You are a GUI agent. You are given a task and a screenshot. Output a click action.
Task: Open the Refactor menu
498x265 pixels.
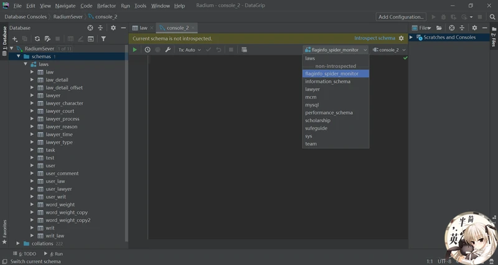pyautogui.click(x=106, y=6)
